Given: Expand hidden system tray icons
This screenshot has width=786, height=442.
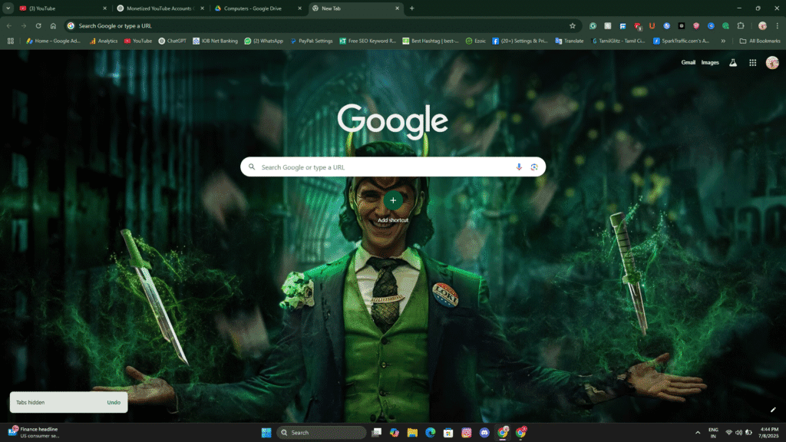Looking at the screenshot, I should pos(697,433).
